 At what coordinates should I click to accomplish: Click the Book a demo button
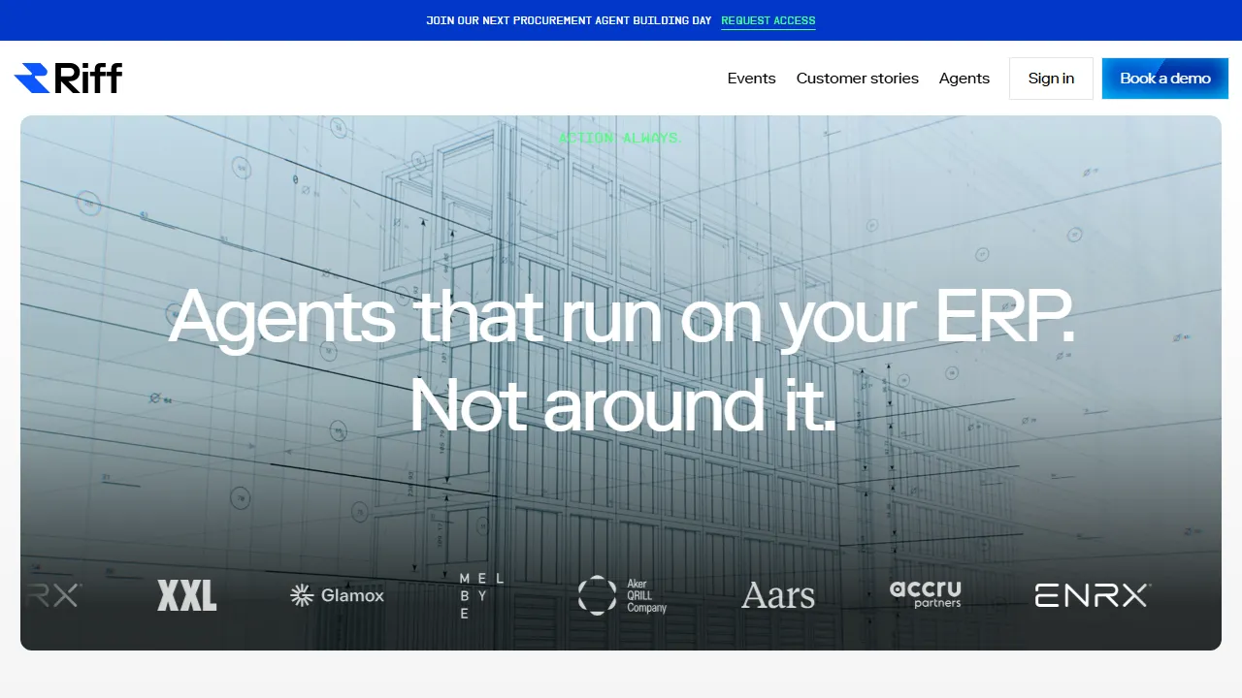click(1165, 79)
